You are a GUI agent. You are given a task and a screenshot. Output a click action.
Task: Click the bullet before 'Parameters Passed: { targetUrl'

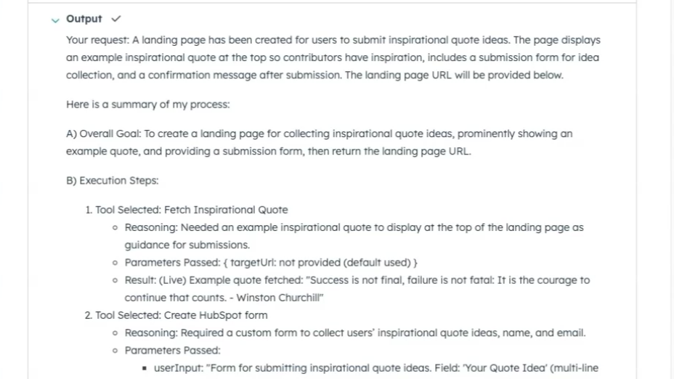(116, 263)
